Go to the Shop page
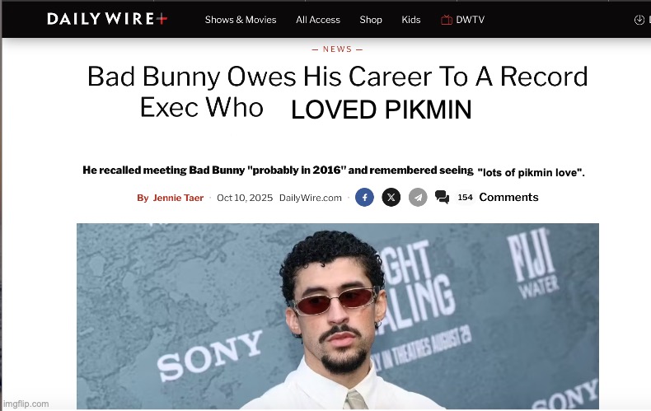This screenshot has width=651, height=411. 371,20
